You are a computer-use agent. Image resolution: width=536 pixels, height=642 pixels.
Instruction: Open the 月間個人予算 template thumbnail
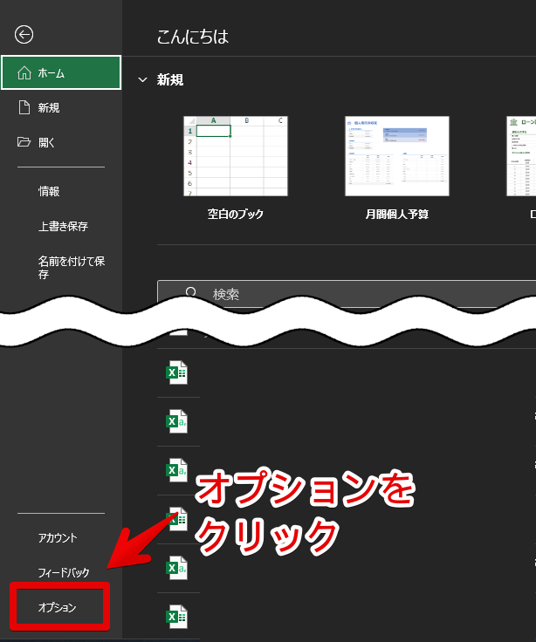click(397, 156)
